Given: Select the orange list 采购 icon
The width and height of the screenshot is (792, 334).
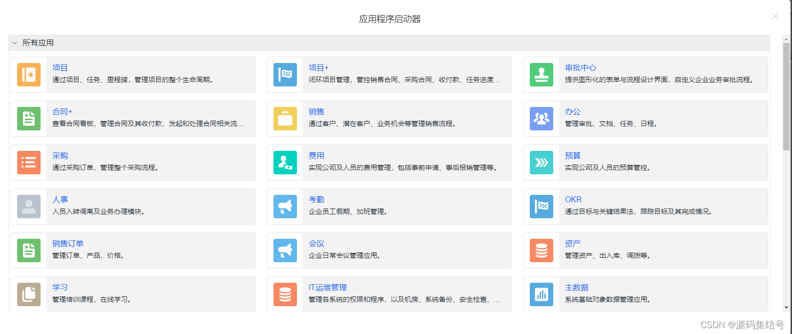Looking at the screenshot, I should coord(29,163).
